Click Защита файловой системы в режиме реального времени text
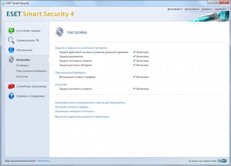 [94, 52]
